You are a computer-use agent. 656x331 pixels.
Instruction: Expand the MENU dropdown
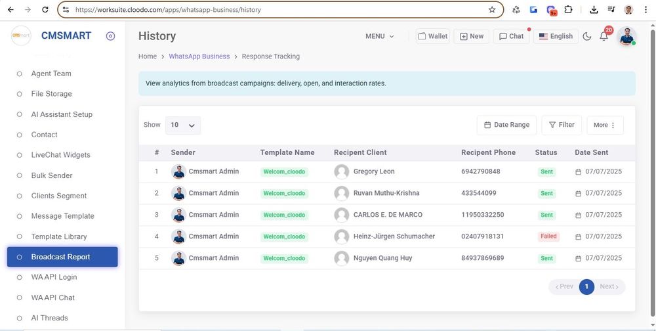pyautogui.click(x=380, y=36)
